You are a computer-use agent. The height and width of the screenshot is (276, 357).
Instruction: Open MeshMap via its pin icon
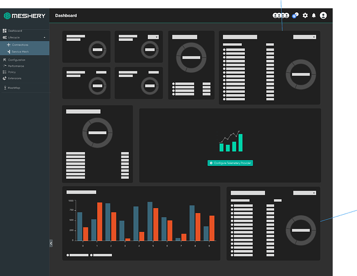5,88
